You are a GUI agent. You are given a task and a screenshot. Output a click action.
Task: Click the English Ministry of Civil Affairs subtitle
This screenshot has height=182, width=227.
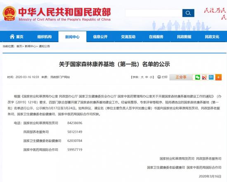tap(64, 19)
